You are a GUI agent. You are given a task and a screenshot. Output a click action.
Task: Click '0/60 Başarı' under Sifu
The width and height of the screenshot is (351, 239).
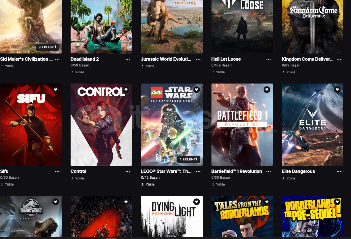pos(10,178)
